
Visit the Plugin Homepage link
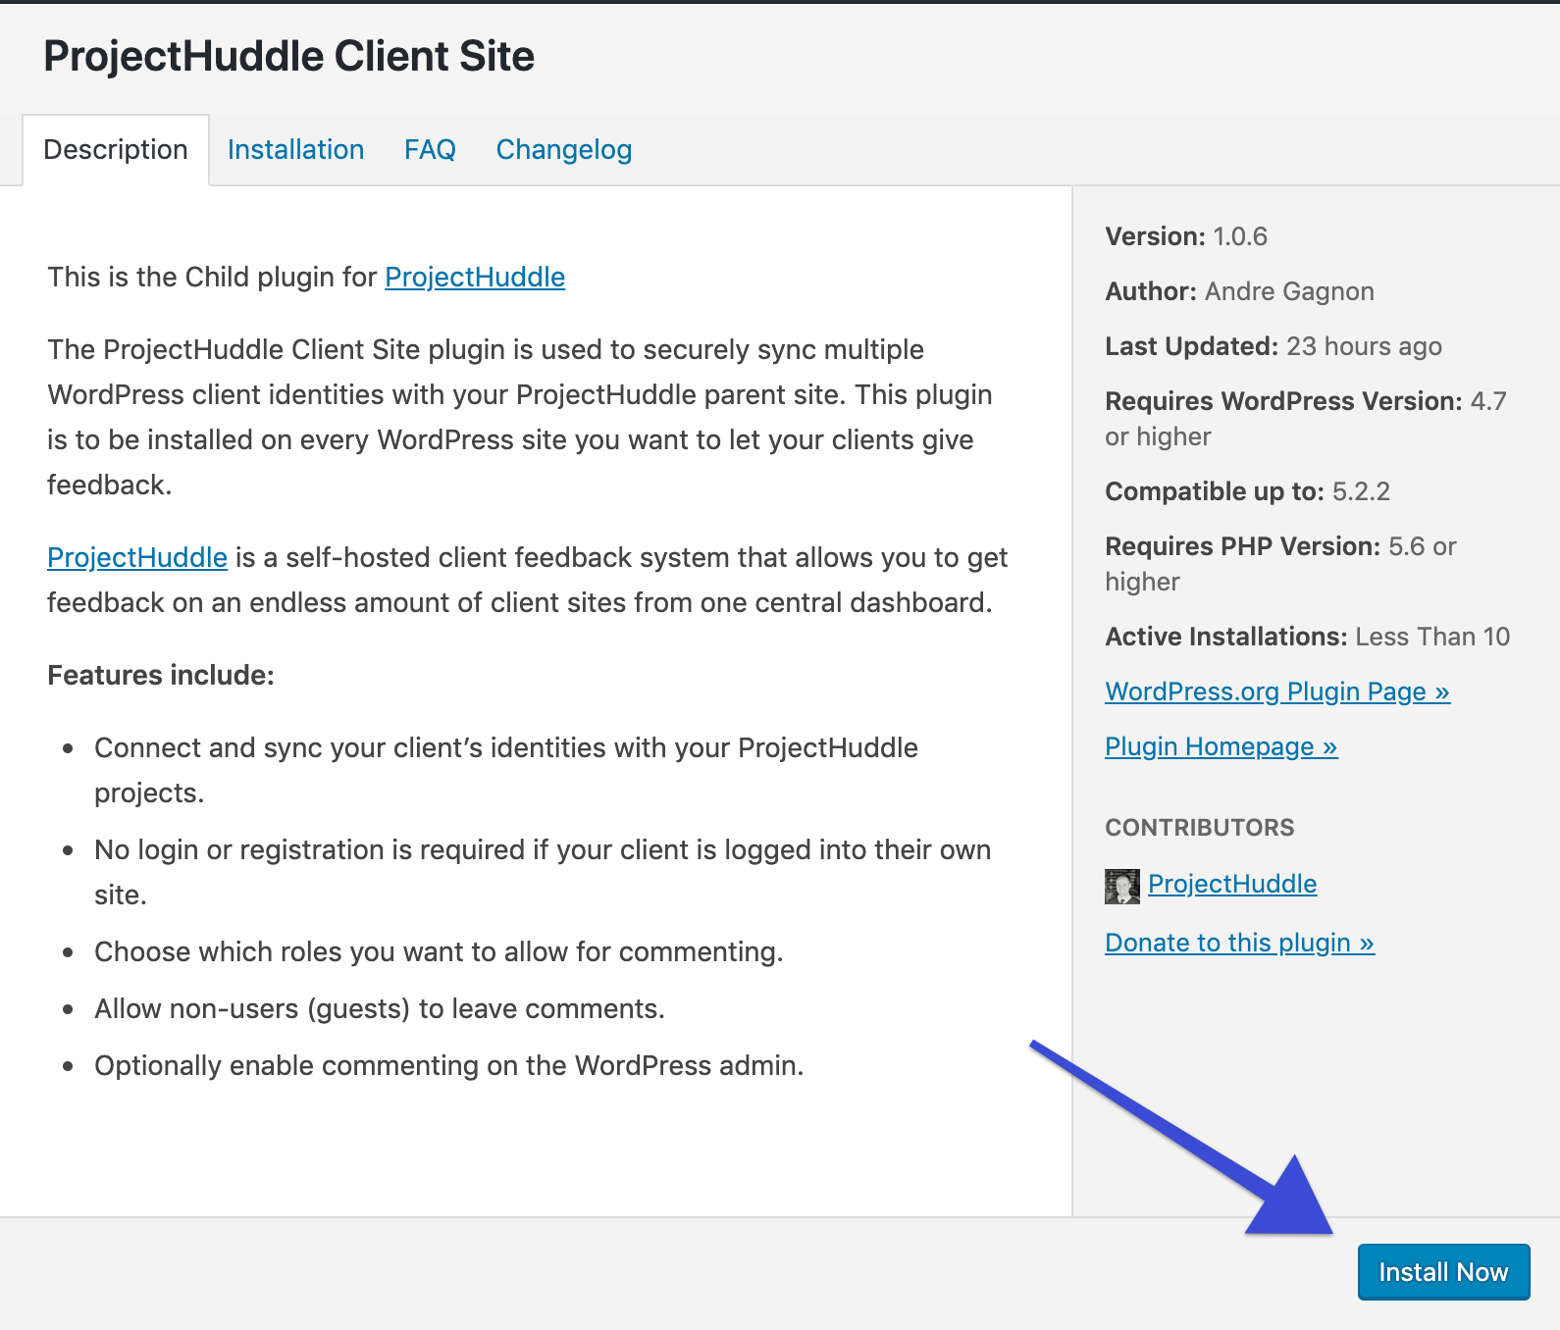(x=1221, y=746)
